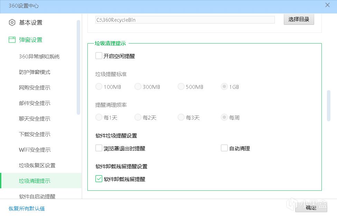Open the 基本设置 section
Viewport: 337px width, 216px height.
coord(31,22)
